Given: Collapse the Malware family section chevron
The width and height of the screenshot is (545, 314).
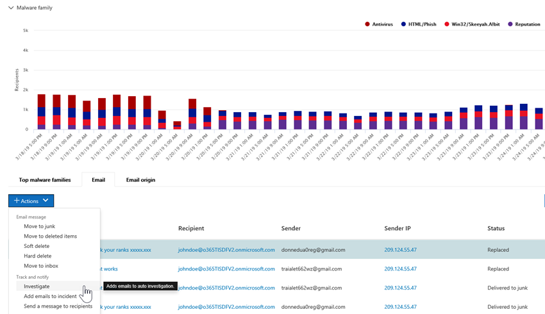Looking at the screenshot, I should click(11, 8).
